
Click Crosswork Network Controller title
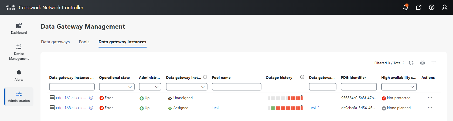click(x=51, y=8)
